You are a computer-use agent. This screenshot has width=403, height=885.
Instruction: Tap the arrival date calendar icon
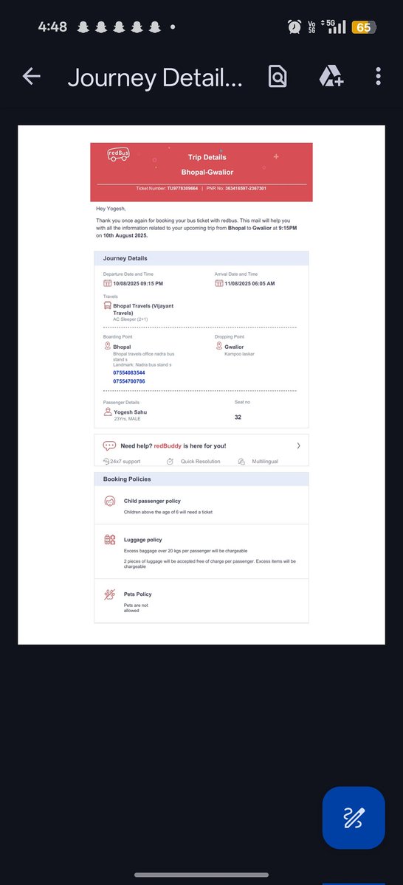click(218, 283)
